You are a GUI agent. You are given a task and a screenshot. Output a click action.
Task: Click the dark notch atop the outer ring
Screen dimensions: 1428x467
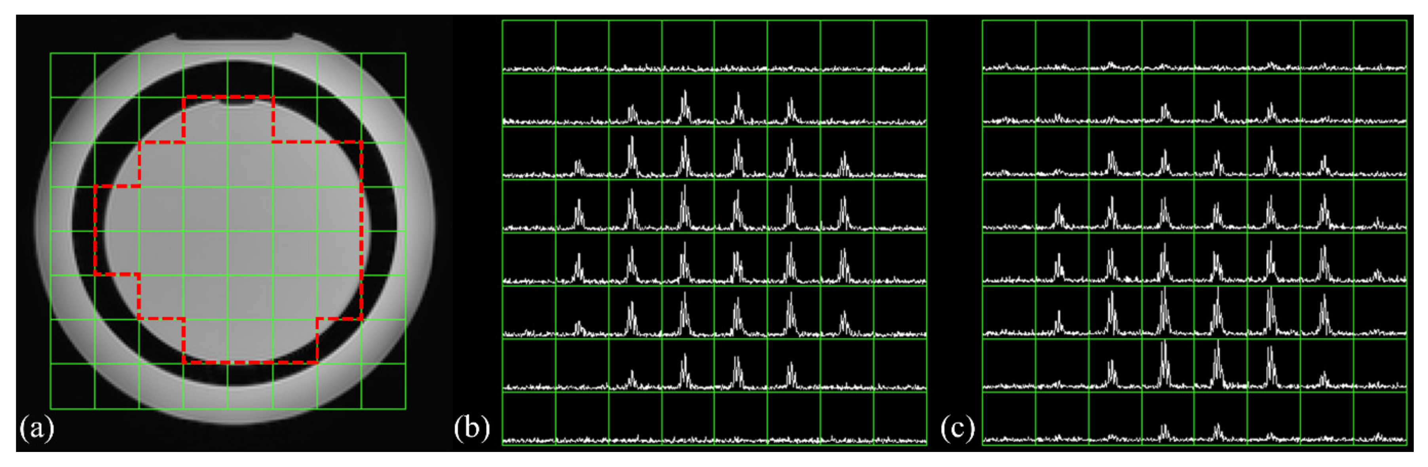234,36
